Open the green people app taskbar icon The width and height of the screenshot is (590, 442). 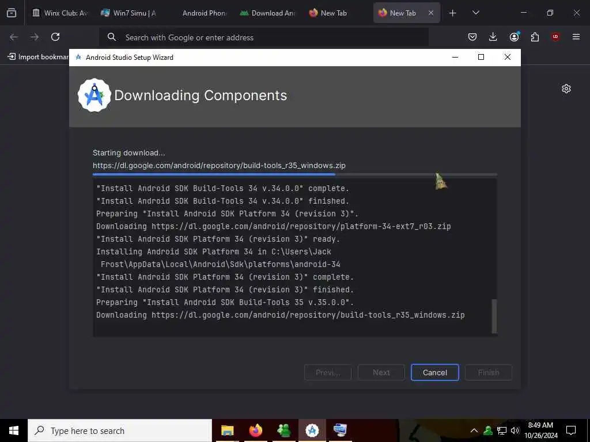283,430
